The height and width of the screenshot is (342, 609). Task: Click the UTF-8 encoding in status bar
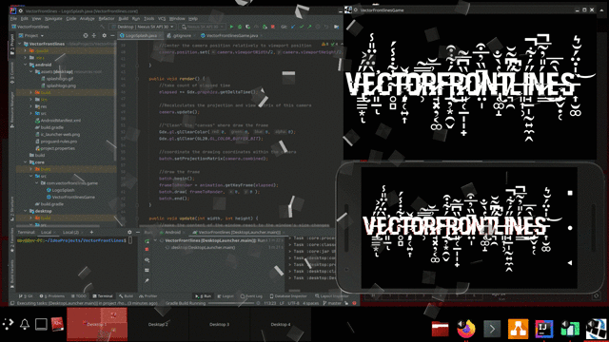(294, 303)
